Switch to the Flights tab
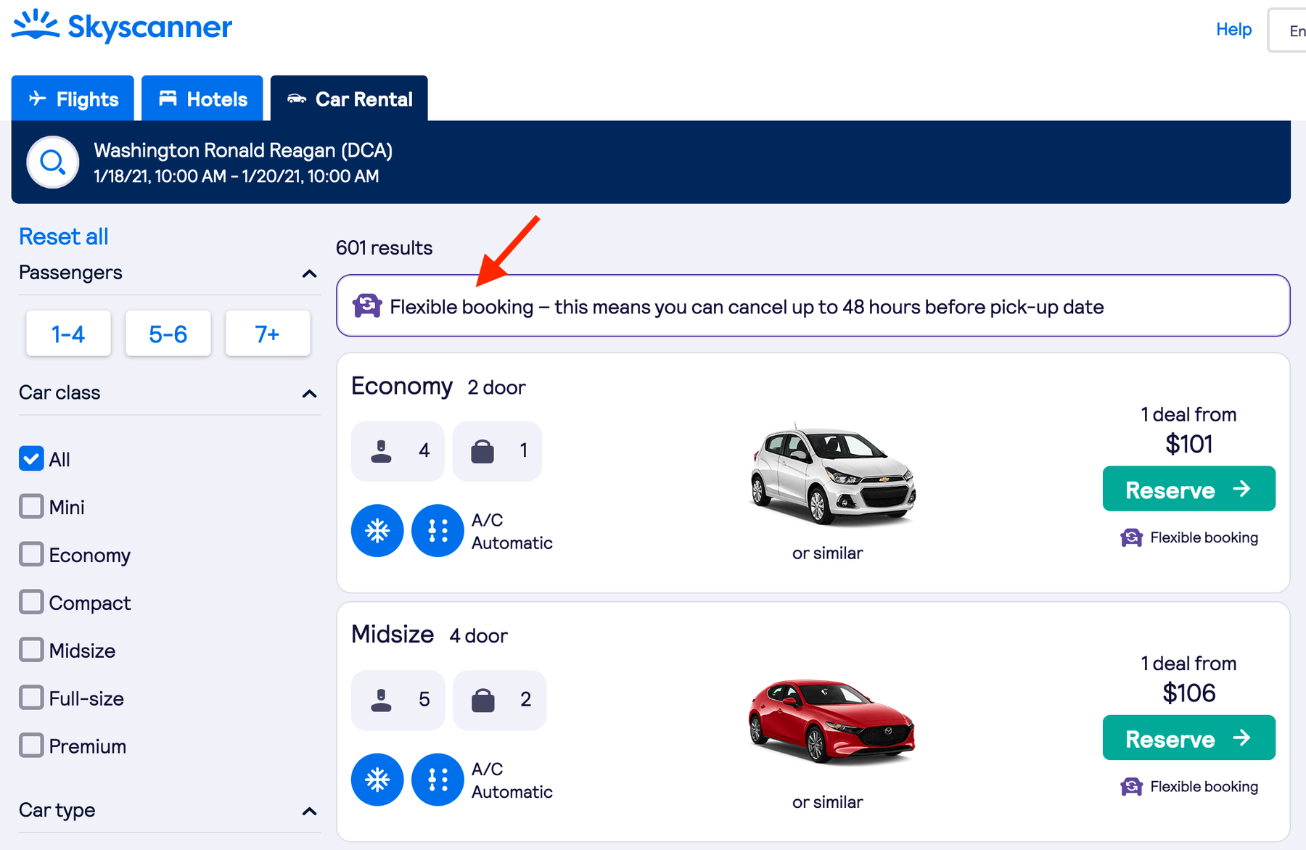Screen dimensions: 1306x850 coord(73,98)
